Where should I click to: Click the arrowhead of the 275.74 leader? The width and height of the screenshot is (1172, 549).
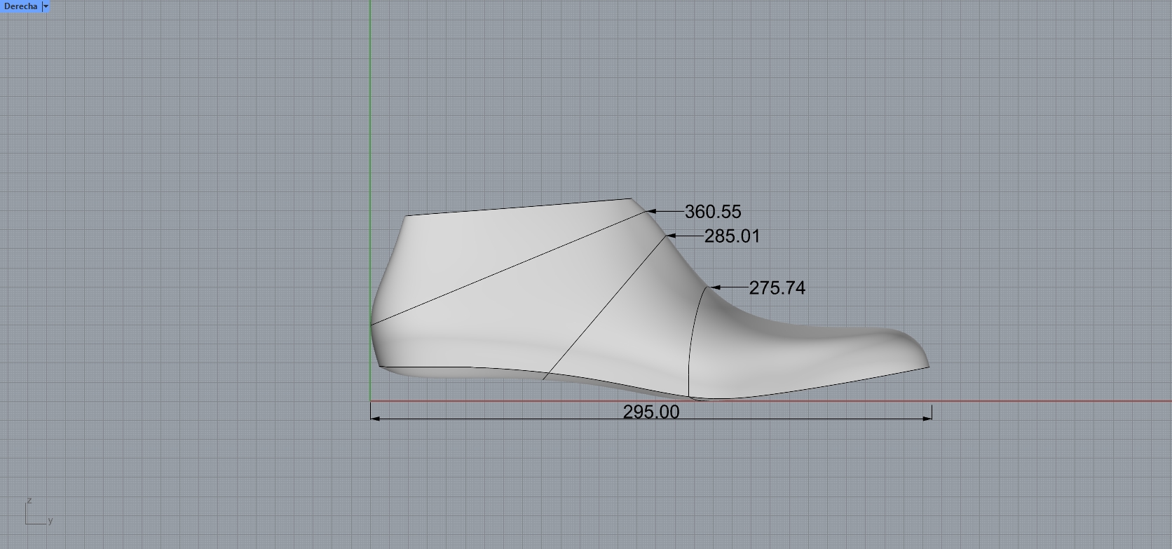pos(715,287)
